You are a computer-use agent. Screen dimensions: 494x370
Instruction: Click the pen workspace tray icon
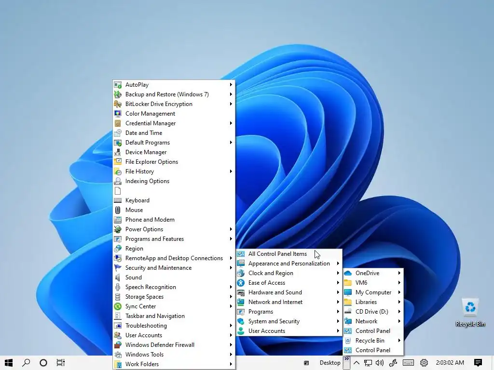(393, 363)
